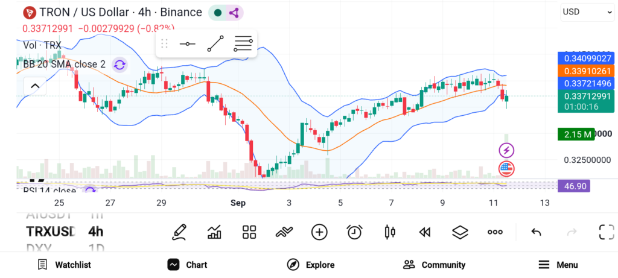Collapse the indicator legend with chevron
Screen dimensions: 618x278
tap(35, 86)
